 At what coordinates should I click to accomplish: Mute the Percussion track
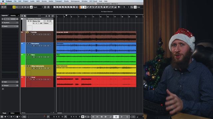(27, 44)
